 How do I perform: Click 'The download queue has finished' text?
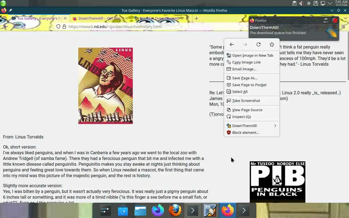click(x=278, y=33)
